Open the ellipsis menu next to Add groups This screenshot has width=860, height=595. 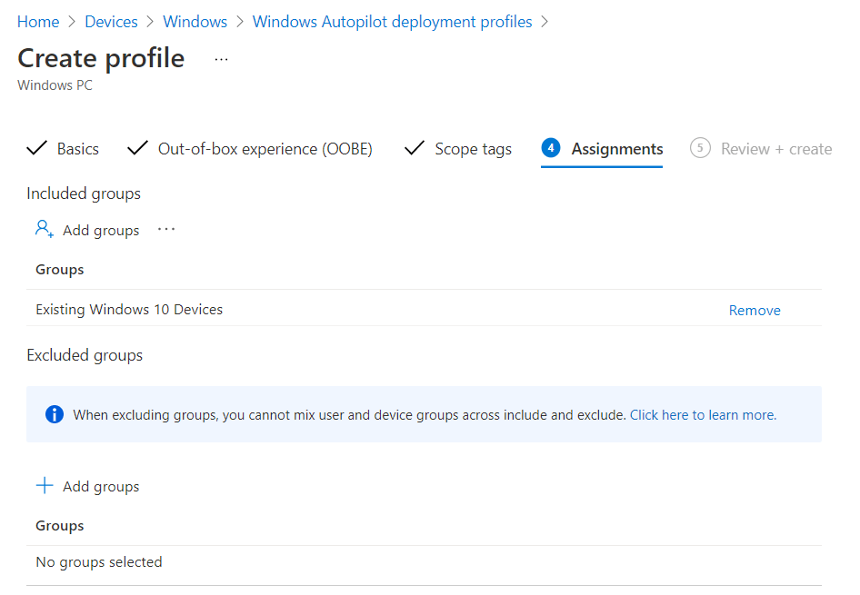click(x=165, y=229)
